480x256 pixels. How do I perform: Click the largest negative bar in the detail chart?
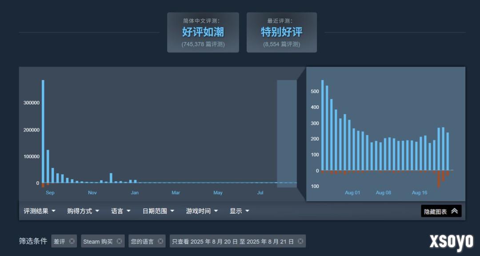coord(439,179)
